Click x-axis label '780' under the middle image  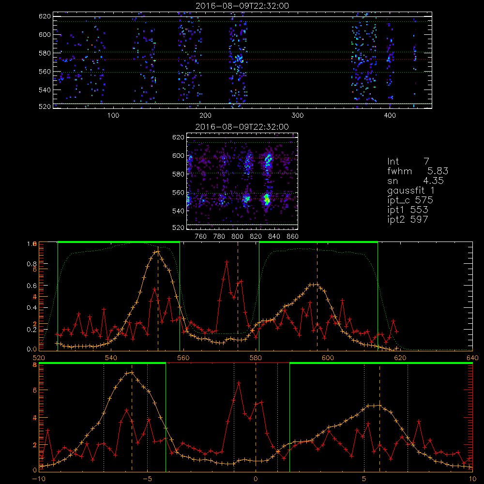[x=219, y=237]
